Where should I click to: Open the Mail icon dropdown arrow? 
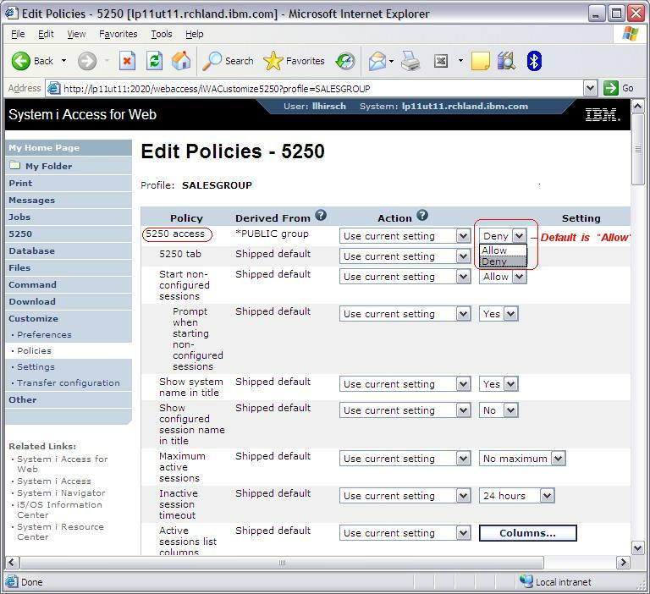coord(391,62)
